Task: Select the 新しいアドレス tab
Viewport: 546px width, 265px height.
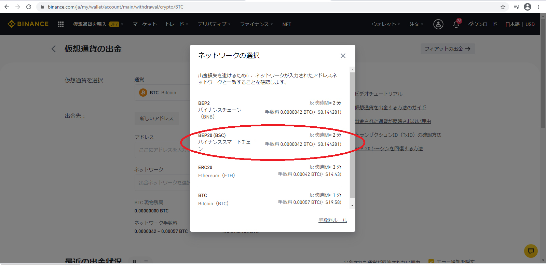Action: [x=156, y=118]
